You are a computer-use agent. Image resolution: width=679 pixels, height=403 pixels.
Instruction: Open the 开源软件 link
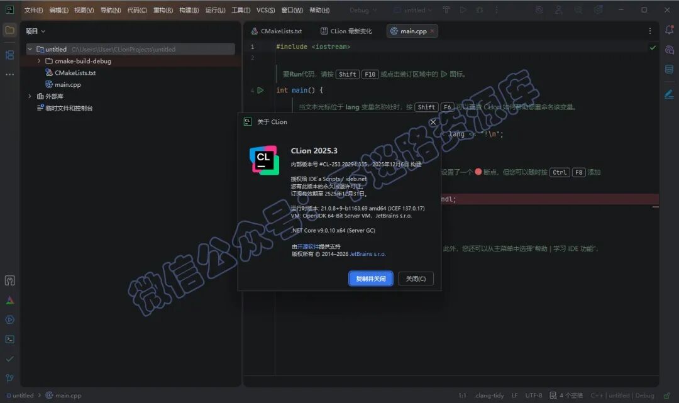[307, 246]
